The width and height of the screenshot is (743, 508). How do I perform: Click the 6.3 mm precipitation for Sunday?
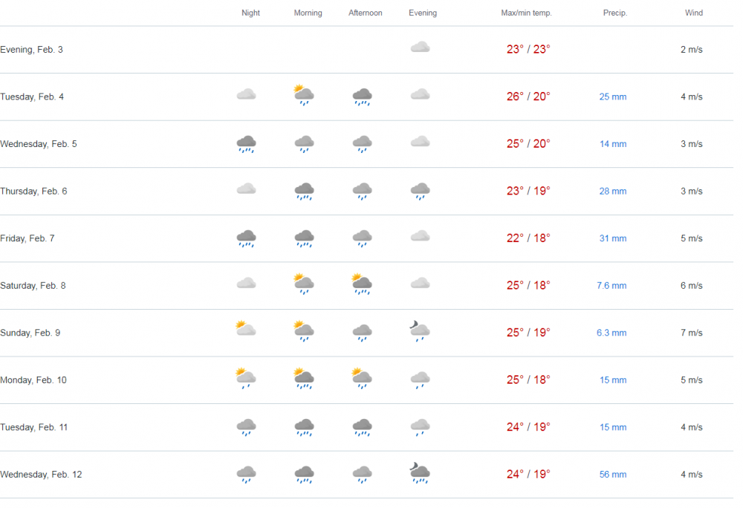(611, 333)
